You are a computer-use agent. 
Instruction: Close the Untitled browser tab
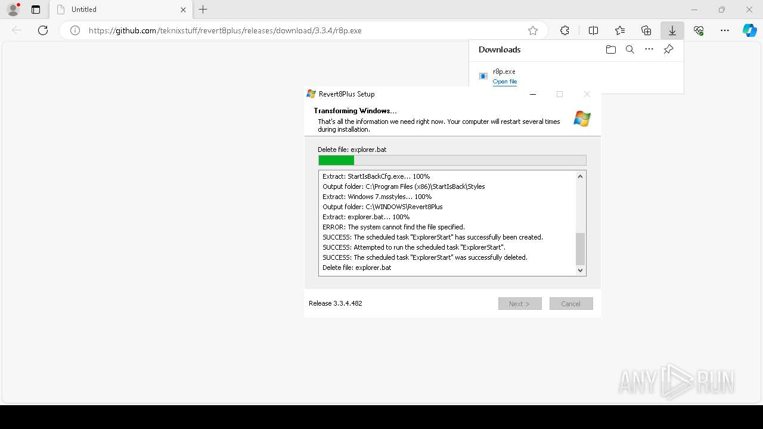point(183,10)
